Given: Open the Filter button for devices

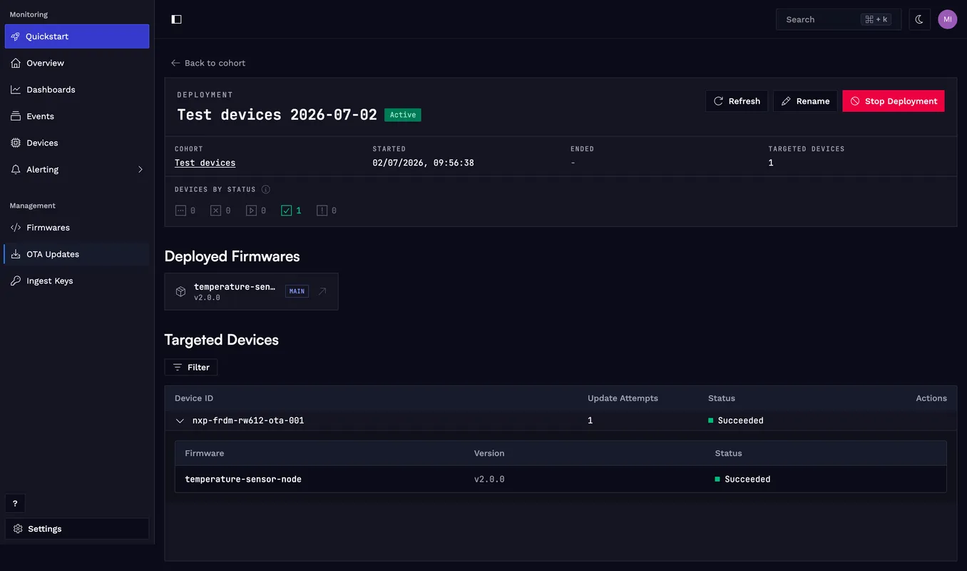Looking at the screenshot, I should (190, 367).
